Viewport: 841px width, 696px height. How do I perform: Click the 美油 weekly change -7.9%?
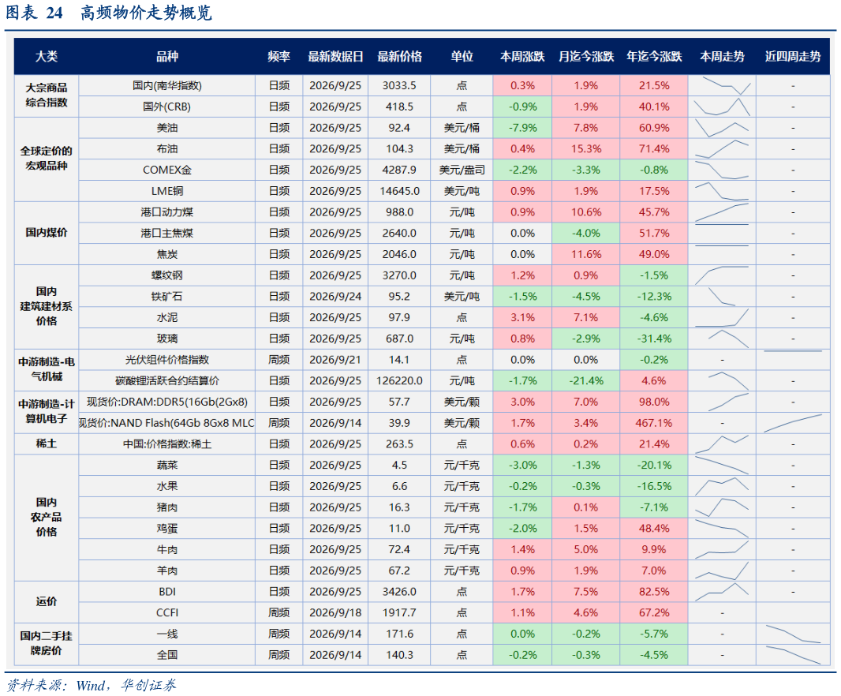pos(522,128)
